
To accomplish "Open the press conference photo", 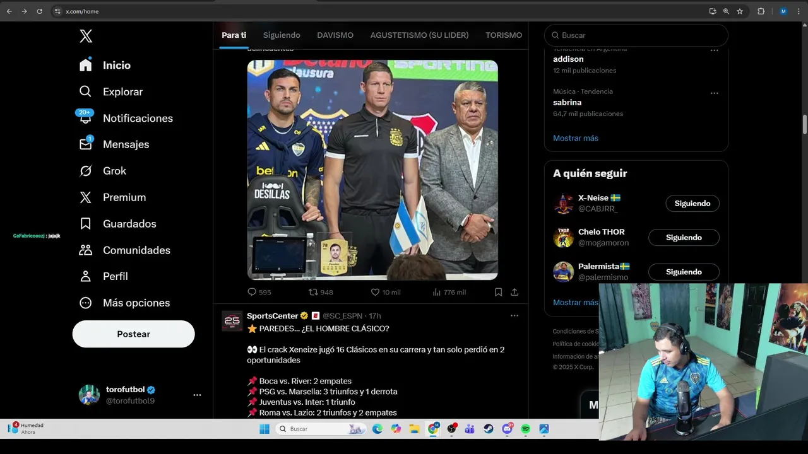I will 372,170.
